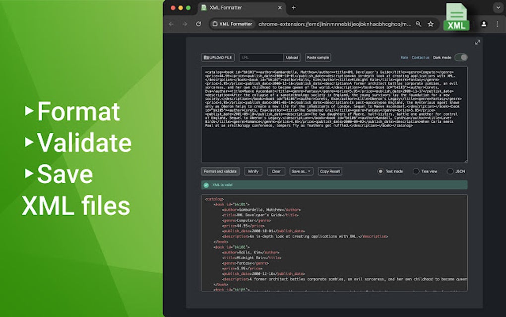Click the Format and validate button
The image size is (506, 317).
pyautogui.click(x=220, y=171)
